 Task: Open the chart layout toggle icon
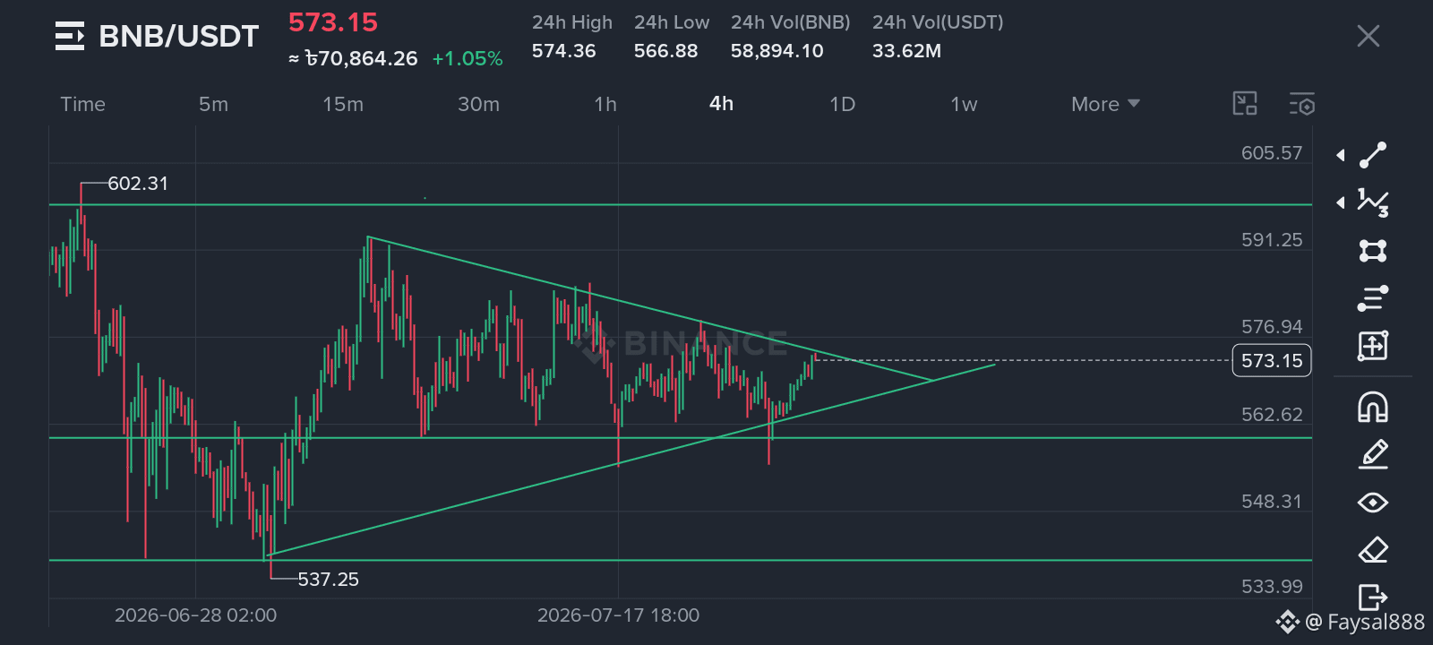point(1245,103)
